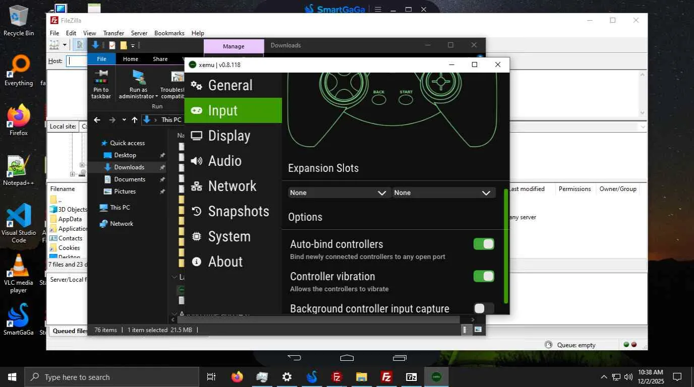Open the second expansion slot dropdown
Viewport: 694px width, 387px height.
443,192
